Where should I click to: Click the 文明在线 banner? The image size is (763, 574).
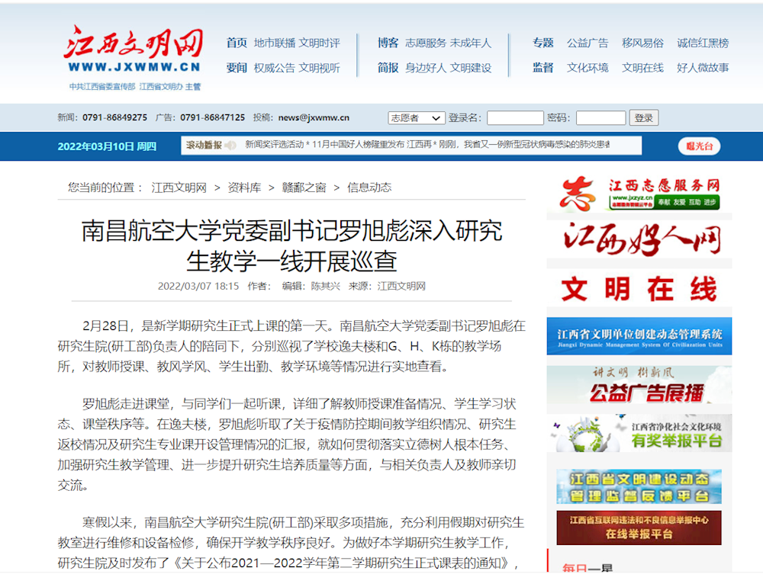(x=639, y=289)
